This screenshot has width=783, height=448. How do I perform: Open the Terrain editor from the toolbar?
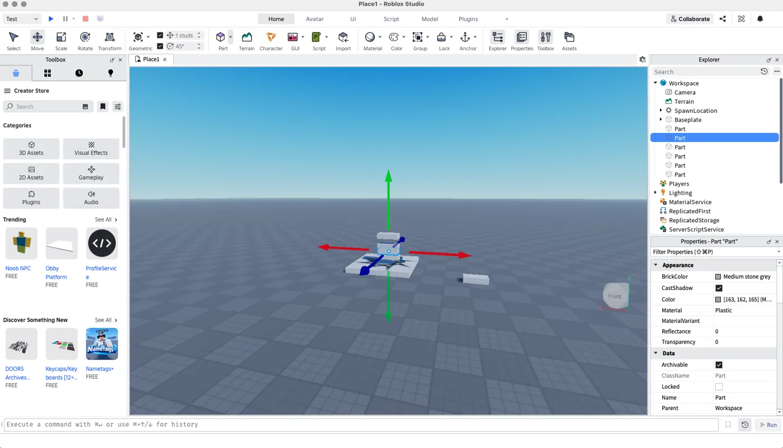point(247,41)
